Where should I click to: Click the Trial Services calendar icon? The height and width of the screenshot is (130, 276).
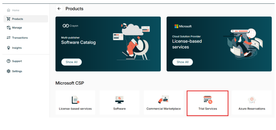[208, 100]
